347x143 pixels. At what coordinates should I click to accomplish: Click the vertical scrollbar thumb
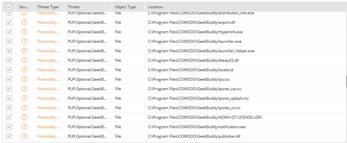[346, 82]
